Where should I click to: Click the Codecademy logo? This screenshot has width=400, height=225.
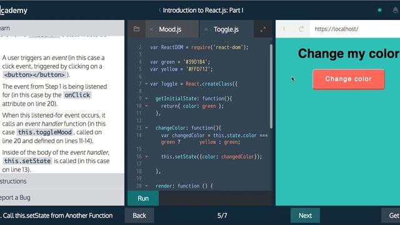(x=14, y=10)
